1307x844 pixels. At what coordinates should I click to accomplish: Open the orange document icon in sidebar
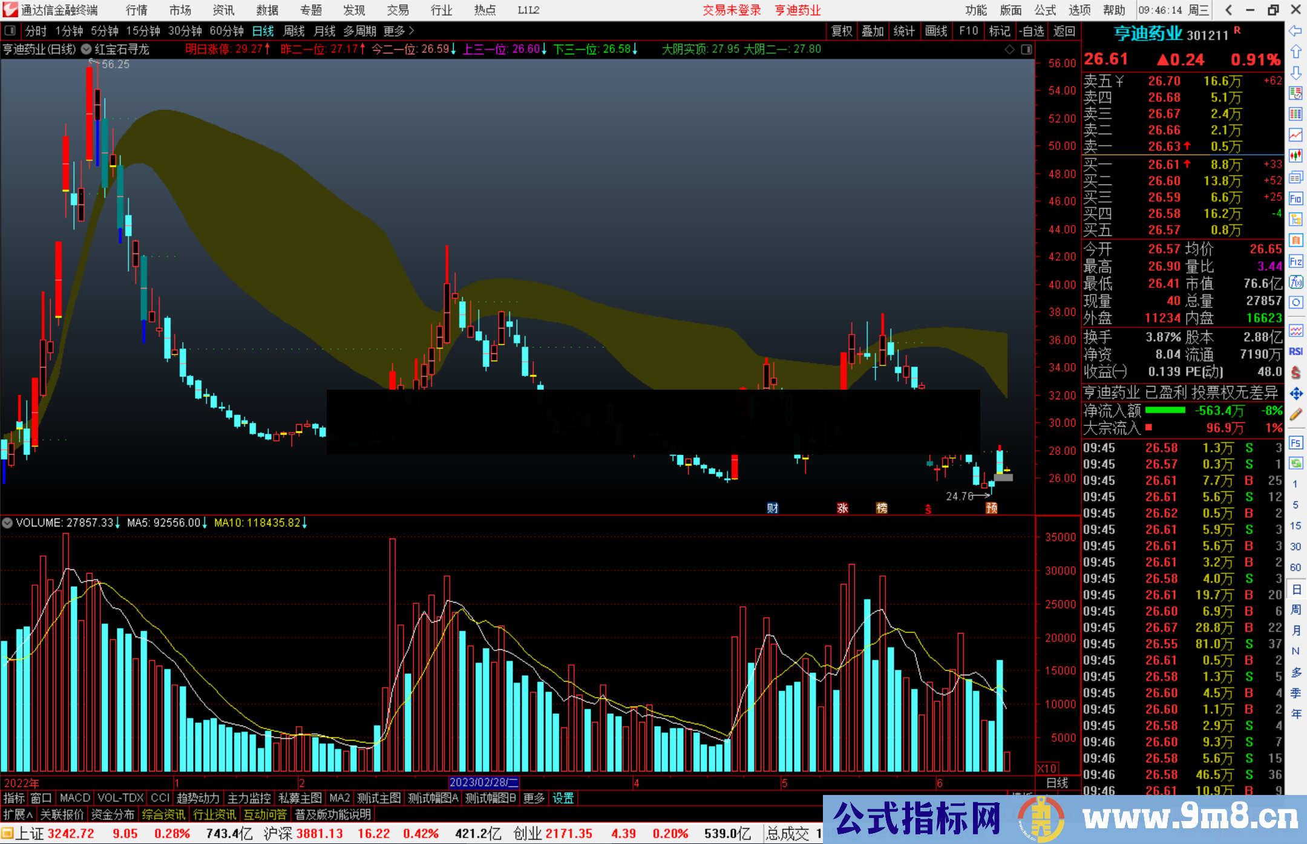click(x=1296, y=240)
